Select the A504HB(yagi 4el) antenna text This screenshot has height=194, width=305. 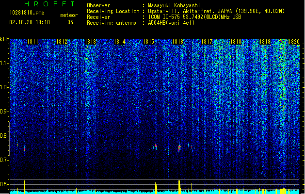click(x=171, y=23)
